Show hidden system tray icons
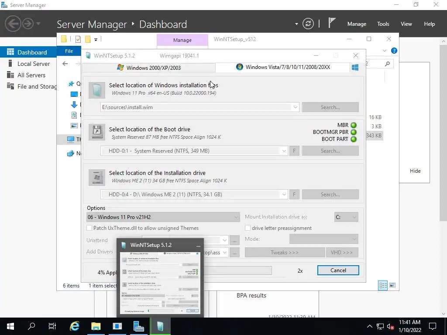Viewport: 447px width, 335px height. coord(369,326)
